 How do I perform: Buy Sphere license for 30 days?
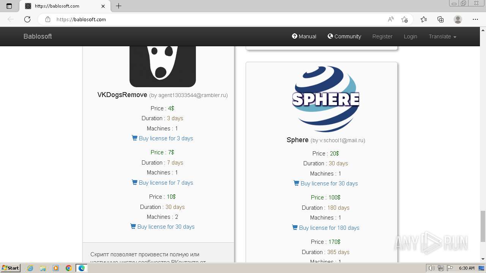(326, 184)
